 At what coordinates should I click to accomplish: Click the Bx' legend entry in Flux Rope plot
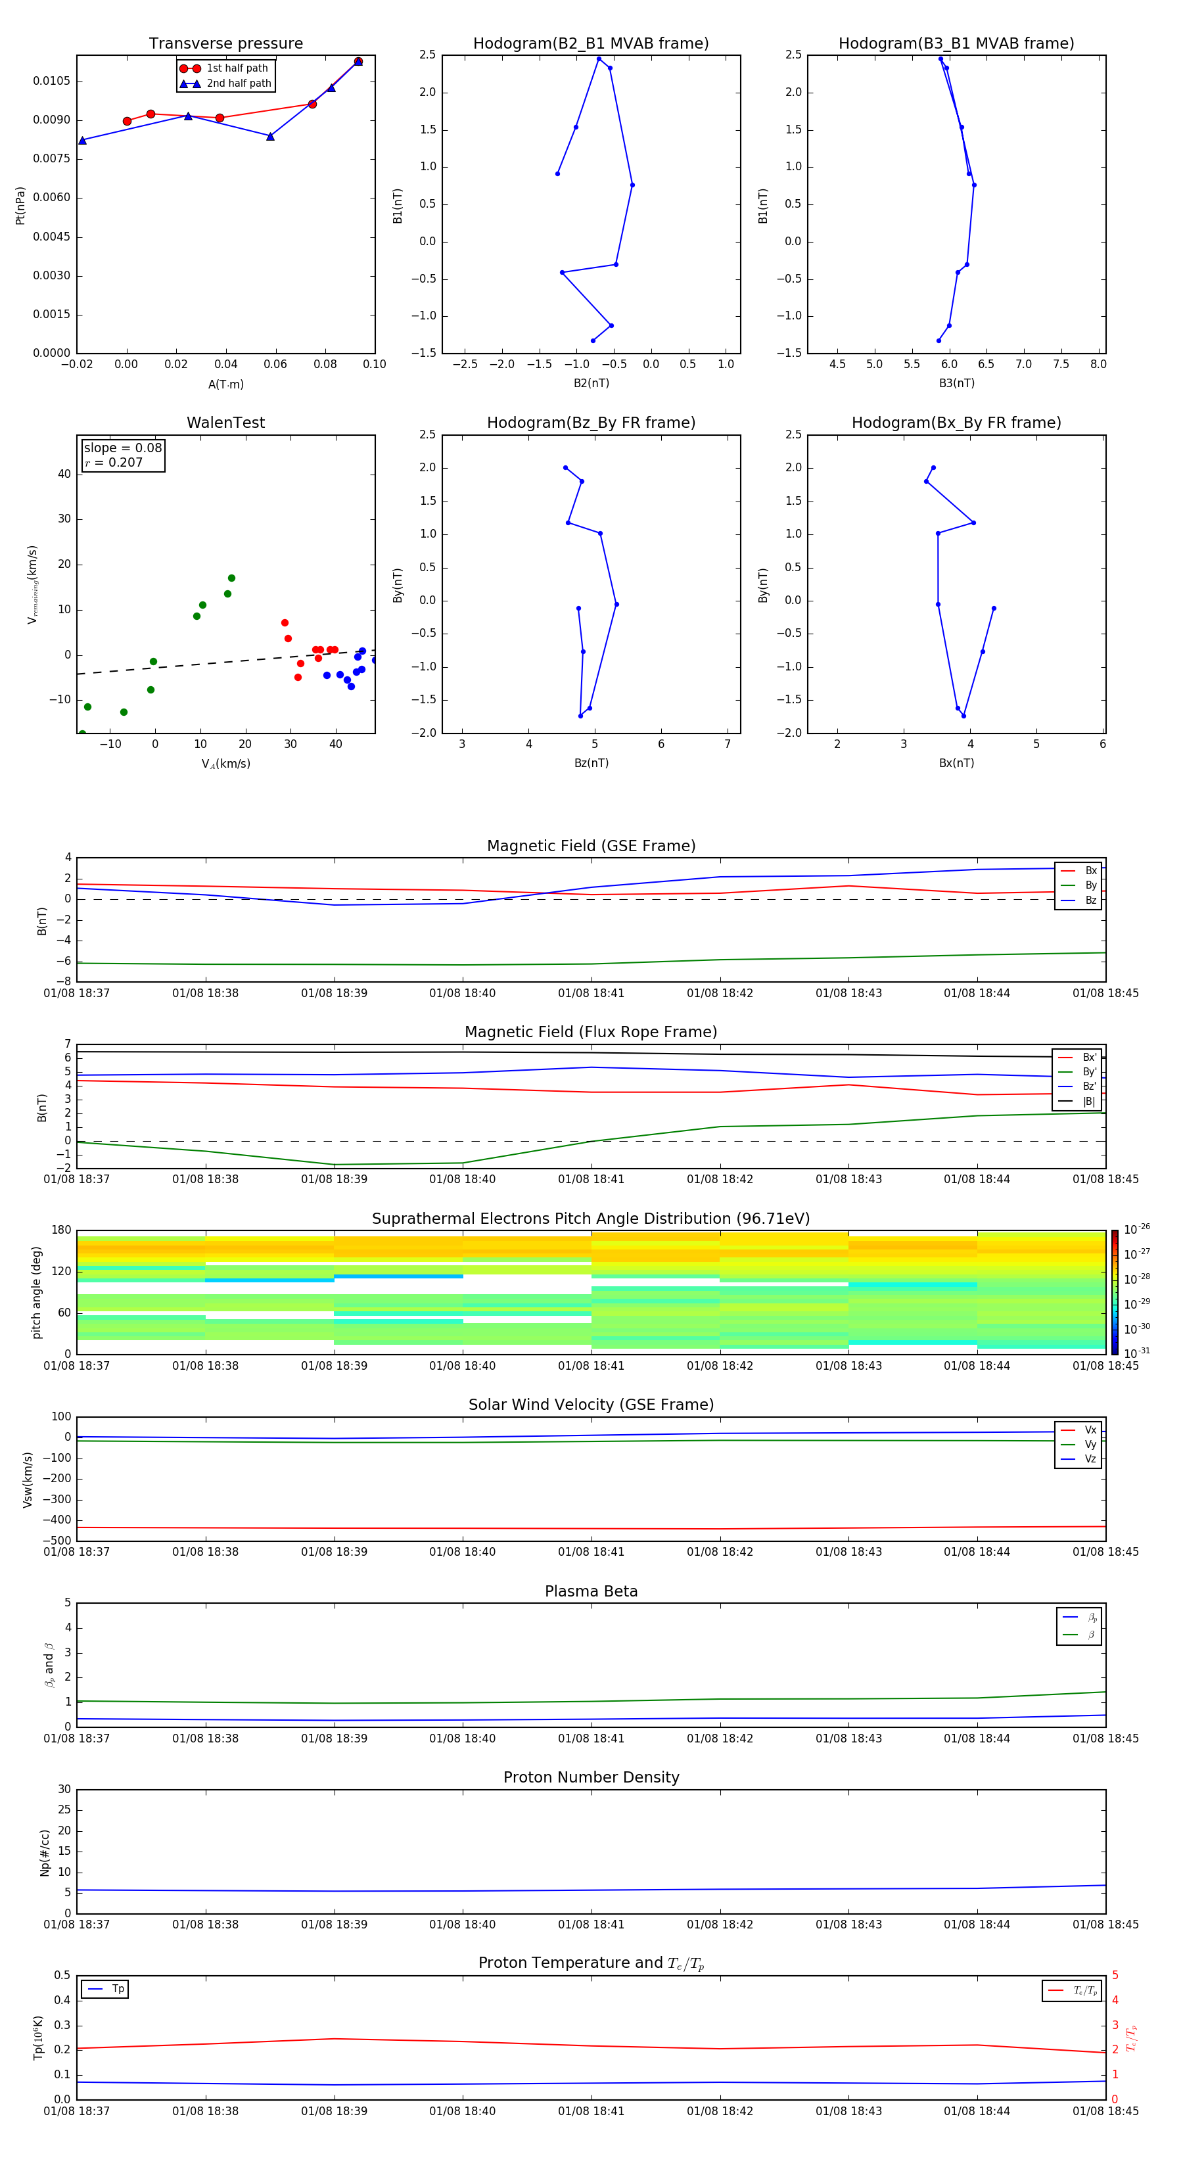[1077, 1058]
